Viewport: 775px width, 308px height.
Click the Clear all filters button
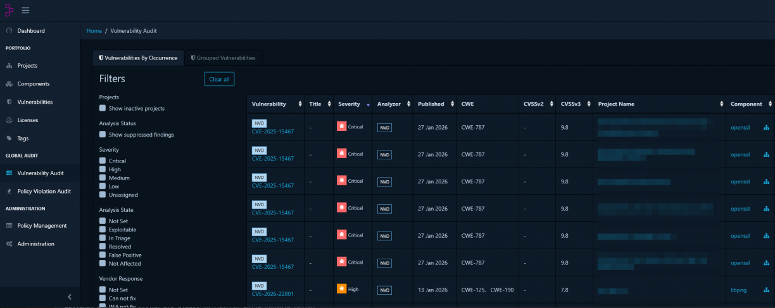(x=219, y=79)
